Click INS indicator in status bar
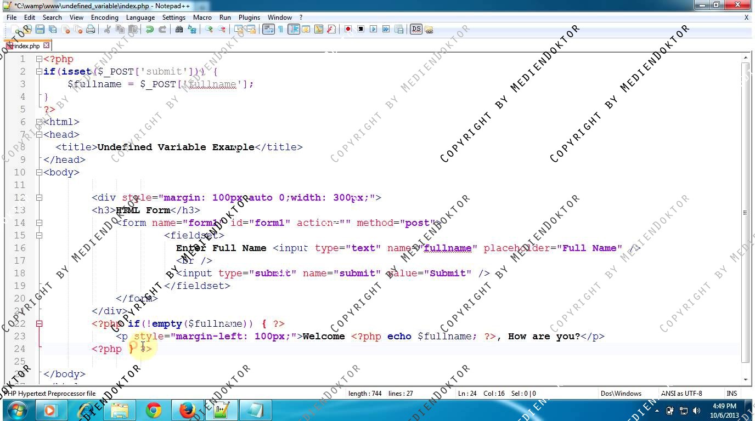Screen dimensions: 755x421 [x=731, y=393]
